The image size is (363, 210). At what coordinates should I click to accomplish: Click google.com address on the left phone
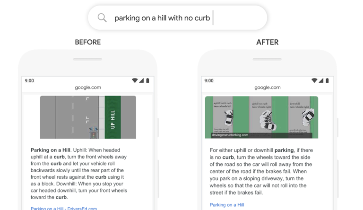pyautogui.click(x=88, y=87)
